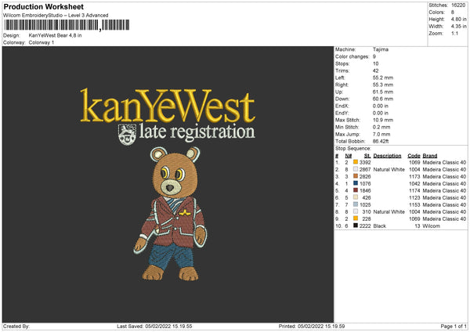
Task: Click the St. column header
Action: coord(367,156)
